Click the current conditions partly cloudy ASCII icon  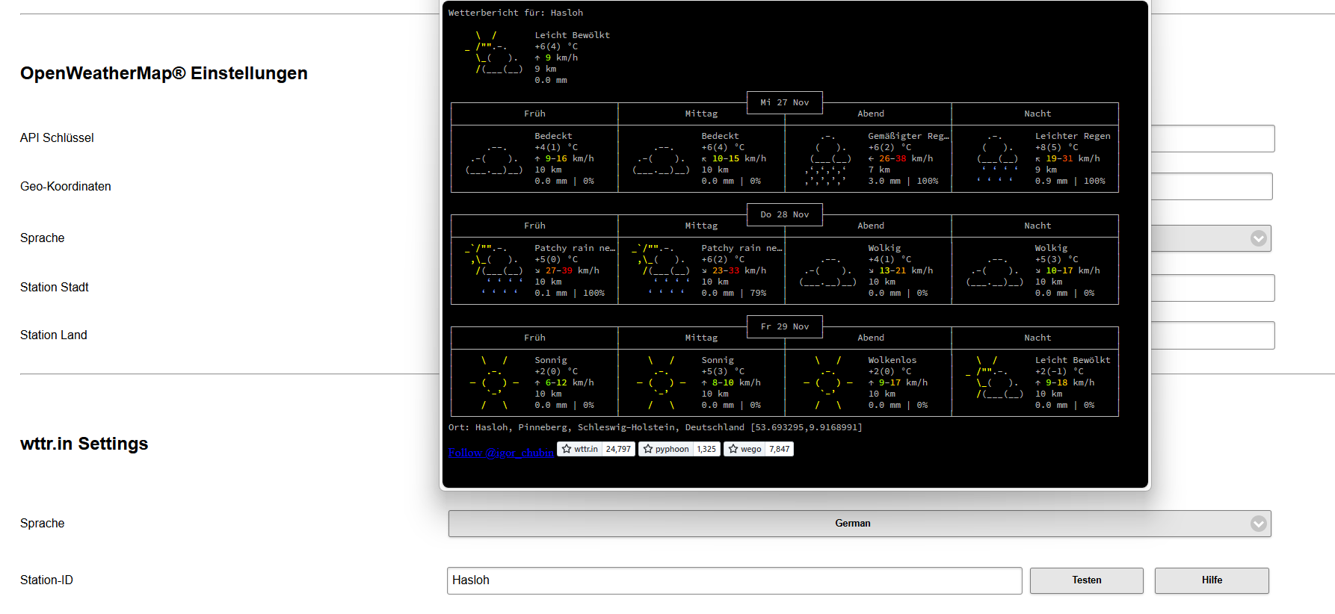493,52
